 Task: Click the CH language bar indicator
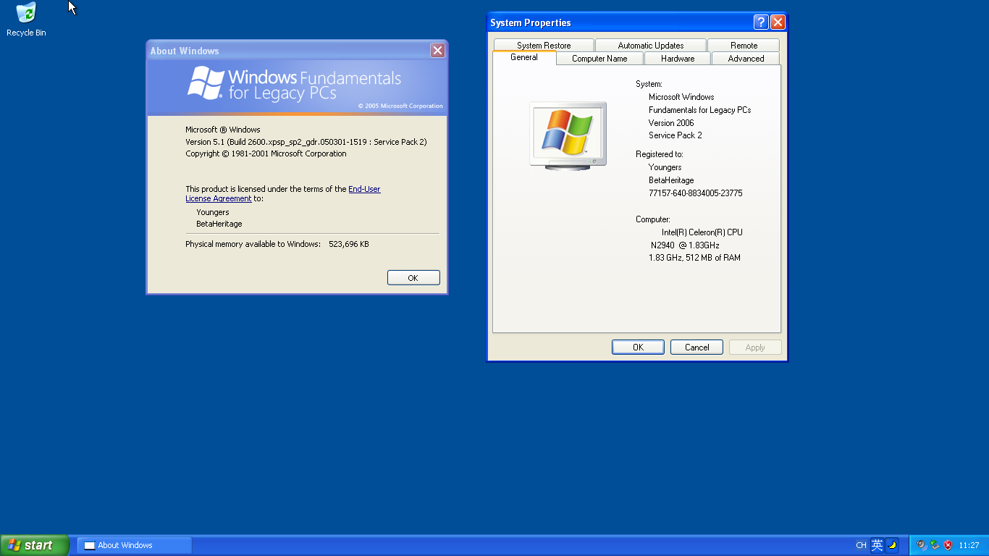(x=861, y=545)
